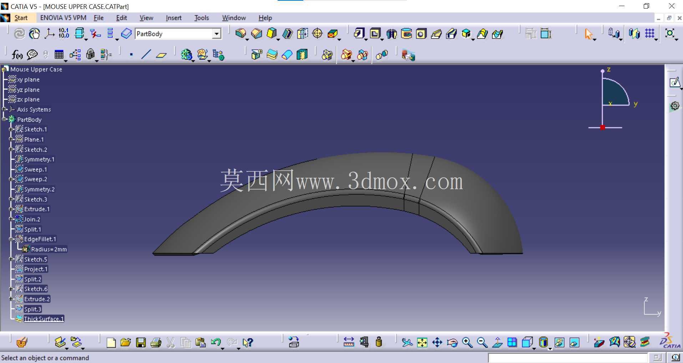Click the Split tool icon
The height and width of the screenshot is (363, 683).
point(256,55)
